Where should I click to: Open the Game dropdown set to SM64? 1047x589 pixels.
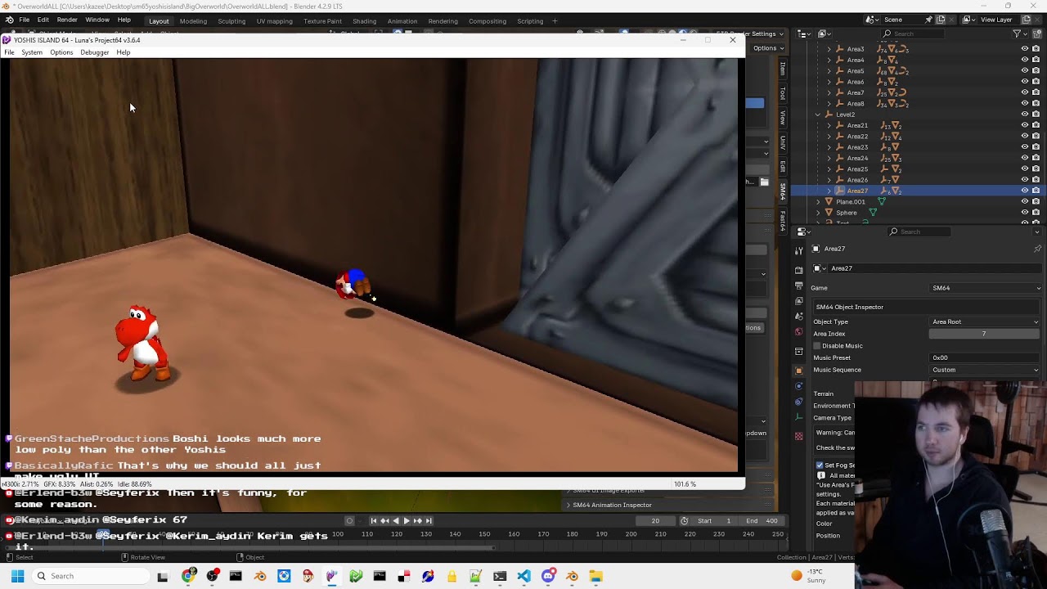click(x=986, y=288)
